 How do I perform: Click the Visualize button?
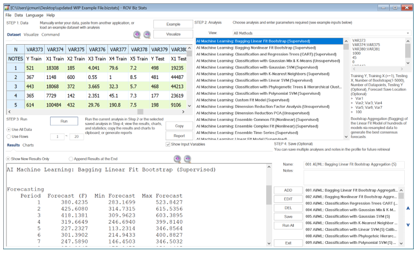click(x=173, y=34)
